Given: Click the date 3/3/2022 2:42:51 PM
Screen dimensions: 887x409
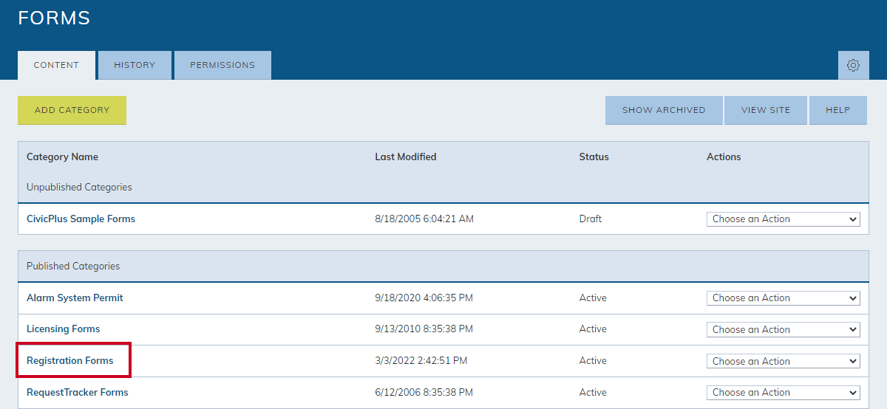Looking at the screenshot, I should 421,360.
